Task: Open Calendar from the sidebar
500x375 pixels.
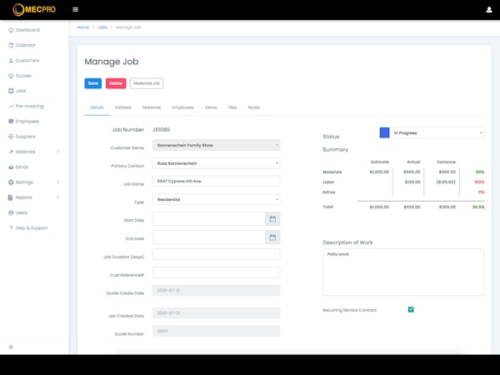Action: pos(26,45)
